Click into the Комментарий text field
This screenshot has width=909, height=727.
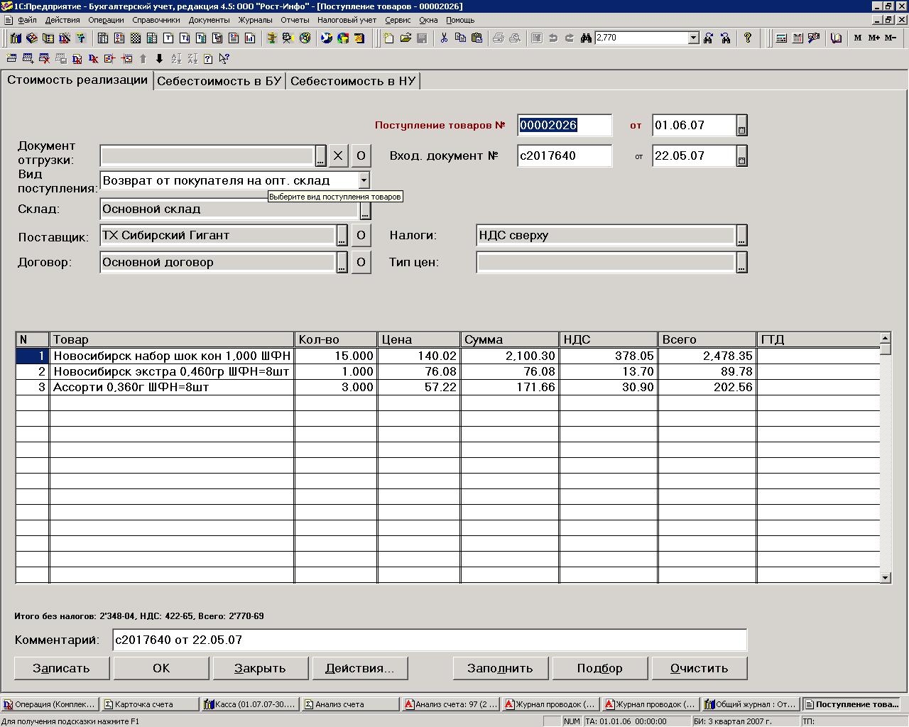(429, 640)
